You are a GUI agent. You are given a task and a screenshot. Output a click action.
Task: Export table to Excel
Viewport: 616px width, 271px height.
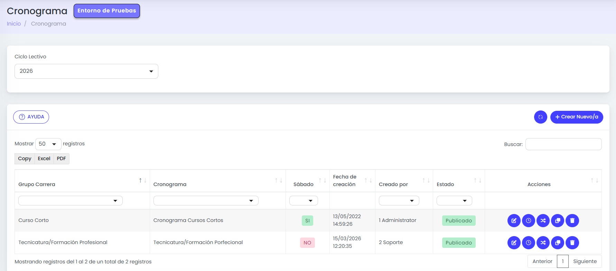click(44, 159)
